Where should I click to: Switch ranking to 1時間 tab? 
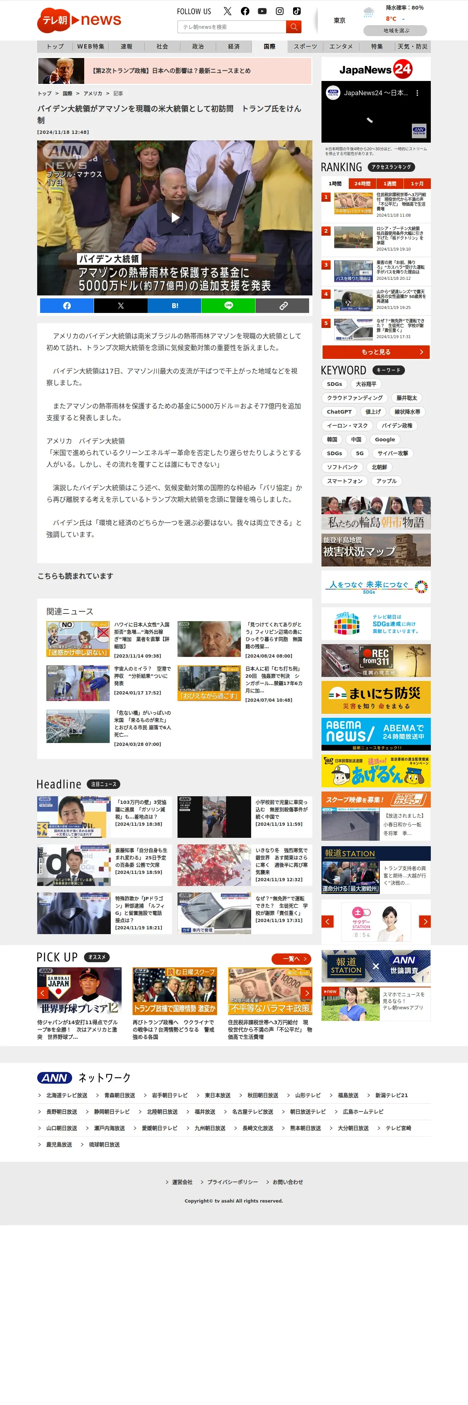(335, 183)
